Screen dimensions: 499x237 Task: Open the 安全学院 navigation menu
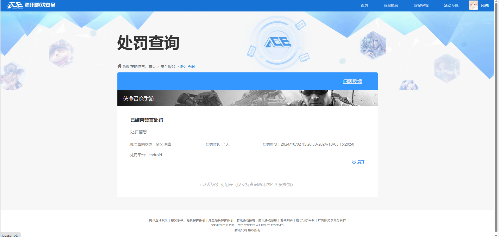pos(421,5)
